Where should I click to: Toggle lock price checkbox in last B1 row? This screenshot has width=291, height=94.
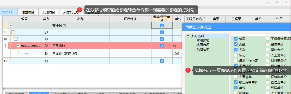click(x=162, y=61)
